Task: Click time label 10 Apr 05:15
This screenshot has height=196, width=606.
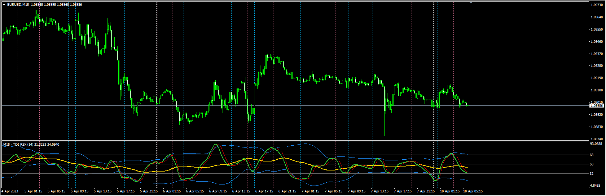Action: pyautogui.click(x=473, y=191)
